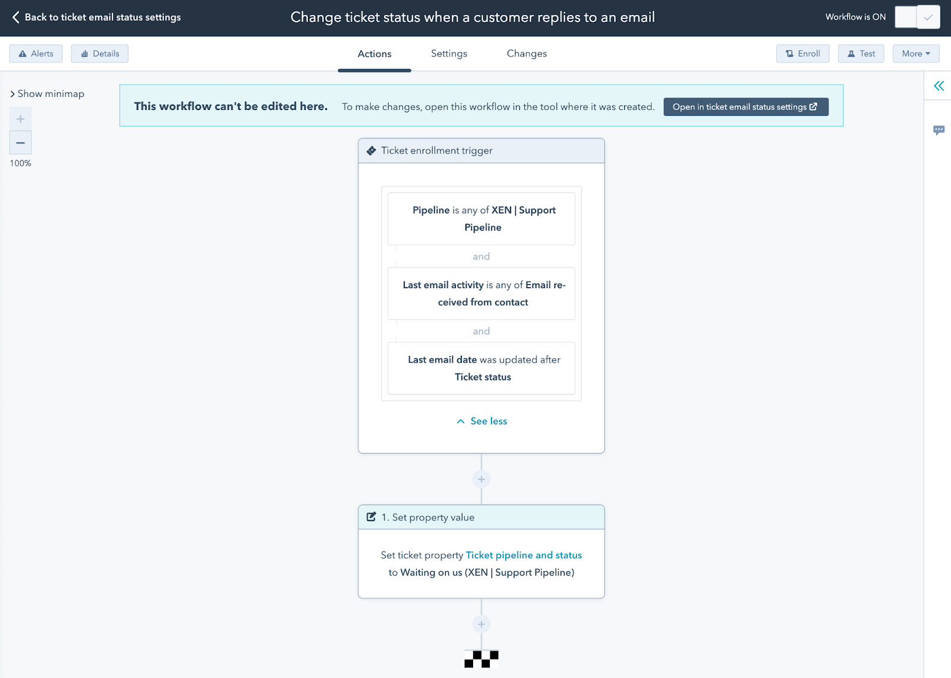Click the zoom in plus icon
The image size is (951, 678).
click(x=20, y=119)
